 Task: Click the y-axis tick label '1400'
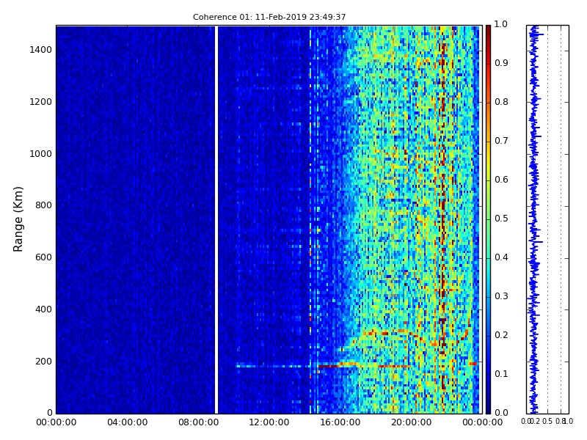(41, 50)
